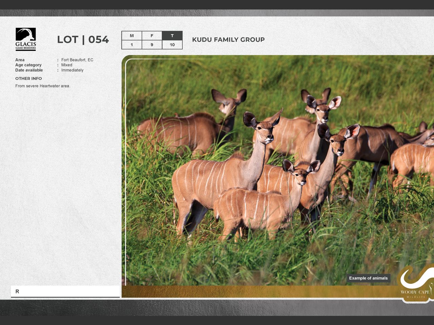Select the 'LOT | 054' heading
The height and width of the screenshot is (325, 434).
point(83,40)
